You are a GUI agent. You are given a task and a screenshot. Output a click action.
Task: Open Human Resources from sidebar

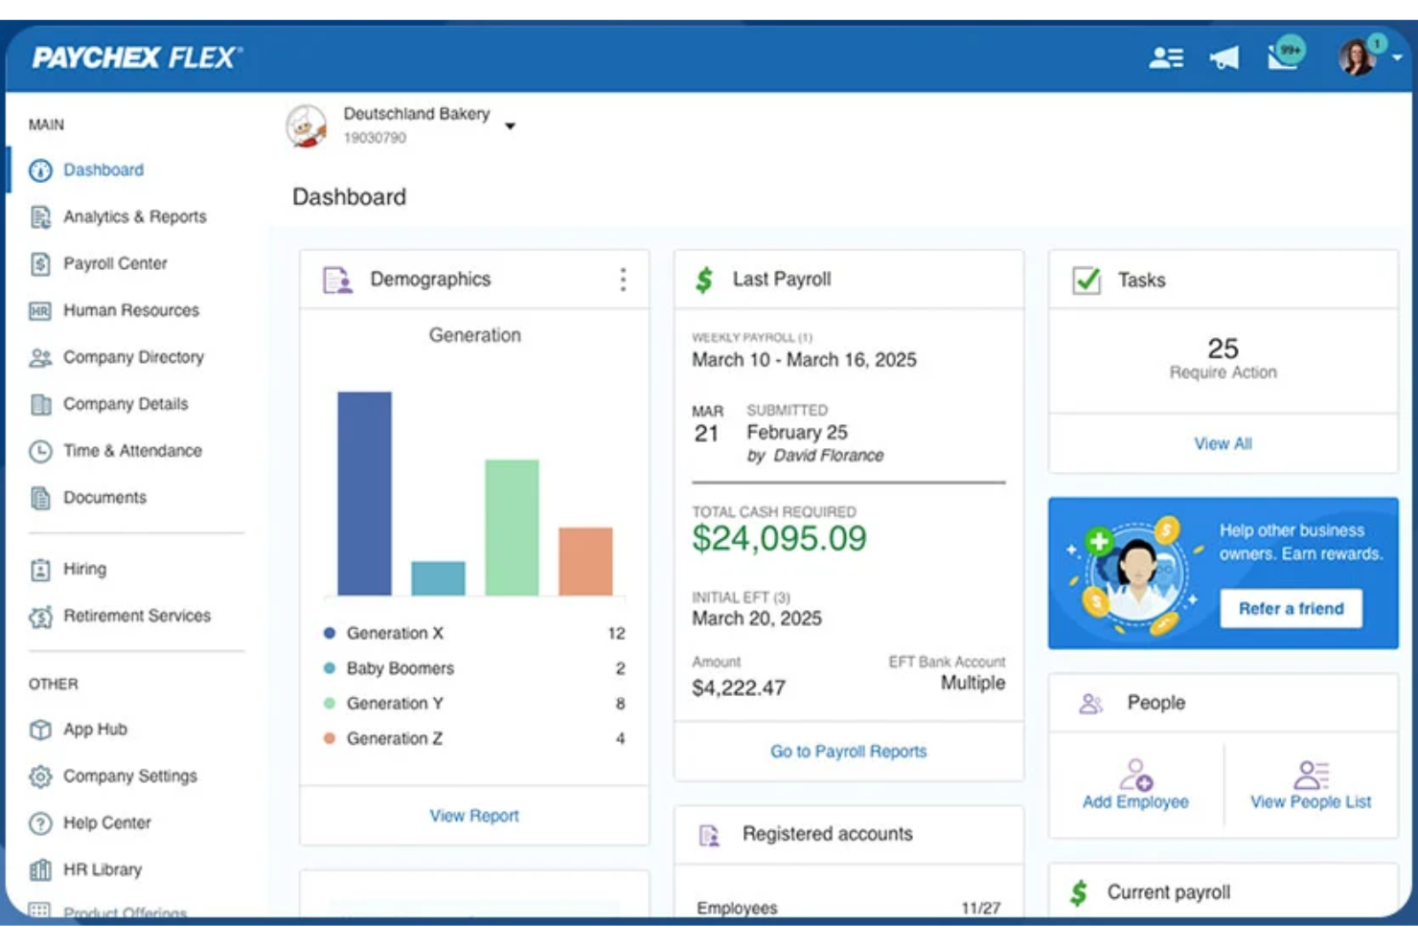130,310
